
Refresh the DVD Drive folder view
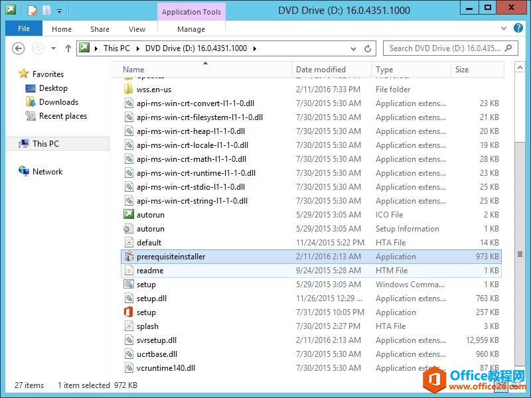368,48
